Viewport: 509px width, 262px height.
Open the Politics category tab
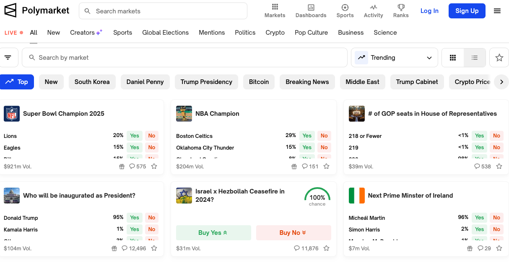245,33
